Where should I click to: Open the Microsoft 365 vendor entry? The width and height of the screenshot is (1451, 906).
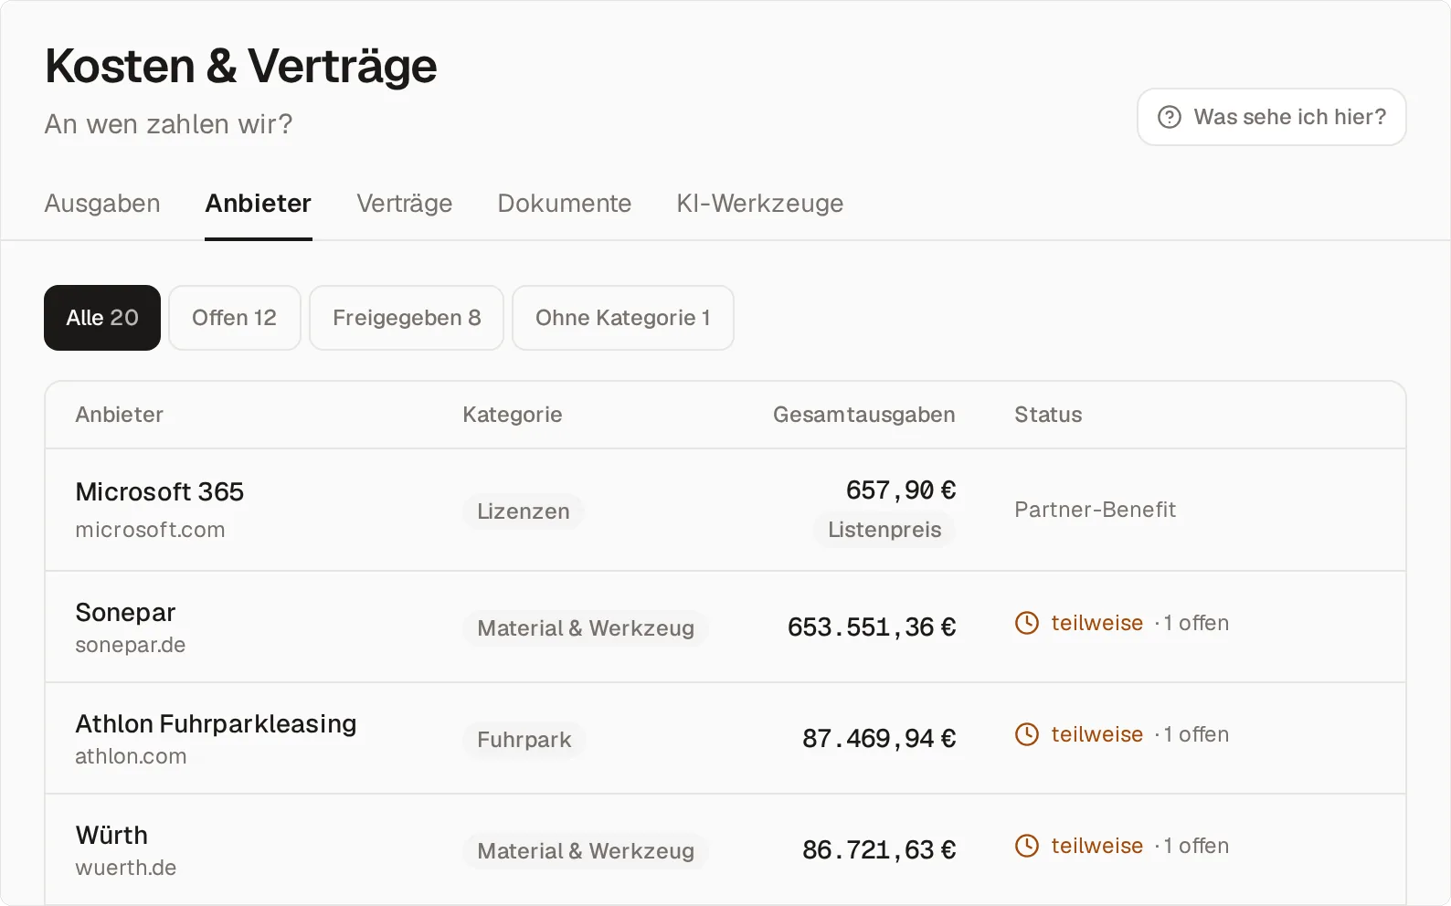[x=160, y=491]
